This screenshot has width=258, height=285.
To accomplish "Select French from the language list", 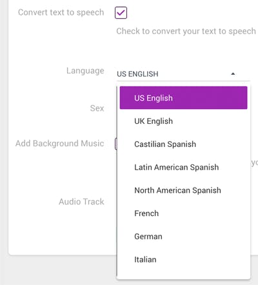I will 183,213.
